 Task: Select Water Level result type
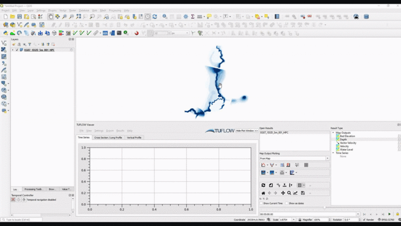[x=346, y=149]
